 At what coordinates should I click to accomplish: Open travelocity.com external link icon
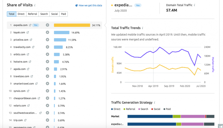33,47
